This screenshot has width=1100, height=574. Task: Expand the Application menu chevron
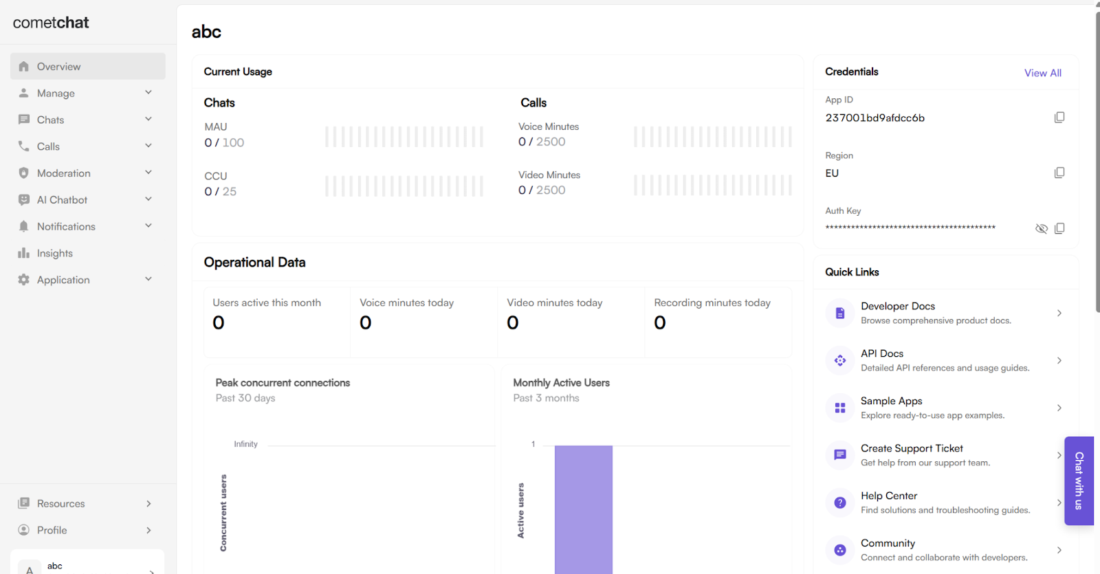coord(148,279)
